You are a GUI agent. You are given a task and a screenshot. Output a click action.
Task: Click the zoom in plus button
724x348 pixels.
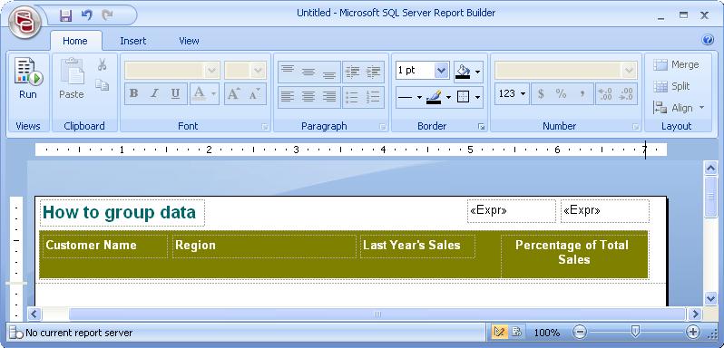click(x=692, y=332)
